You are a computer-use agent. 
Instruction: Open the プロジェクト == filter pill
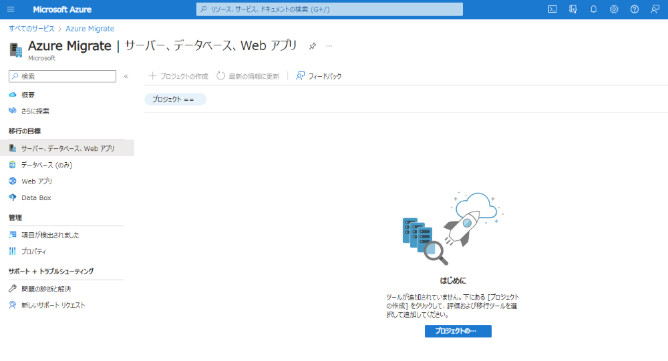click(x=175, y=99)
